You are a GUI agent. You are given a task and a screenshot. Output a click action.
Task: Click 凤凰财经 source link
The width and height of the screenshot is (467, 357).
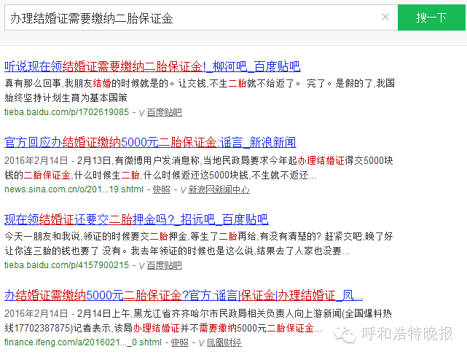(224, 342)
